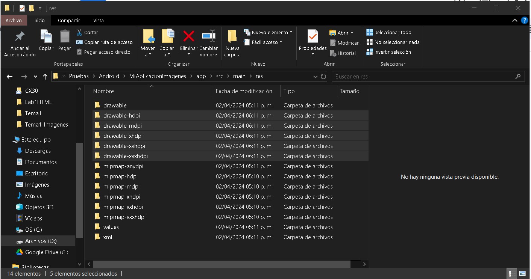531x279 pixels.
Task: Create a folder with Nueva carpeta
Action: click(x=232, y=43)
